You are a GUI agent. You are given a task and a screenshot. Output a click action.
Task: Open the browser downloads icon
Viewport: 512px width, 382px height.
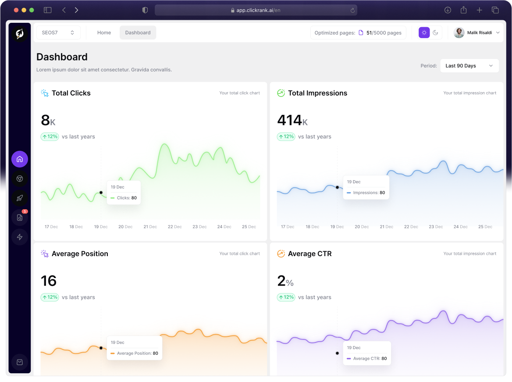[x=448, y=10]
